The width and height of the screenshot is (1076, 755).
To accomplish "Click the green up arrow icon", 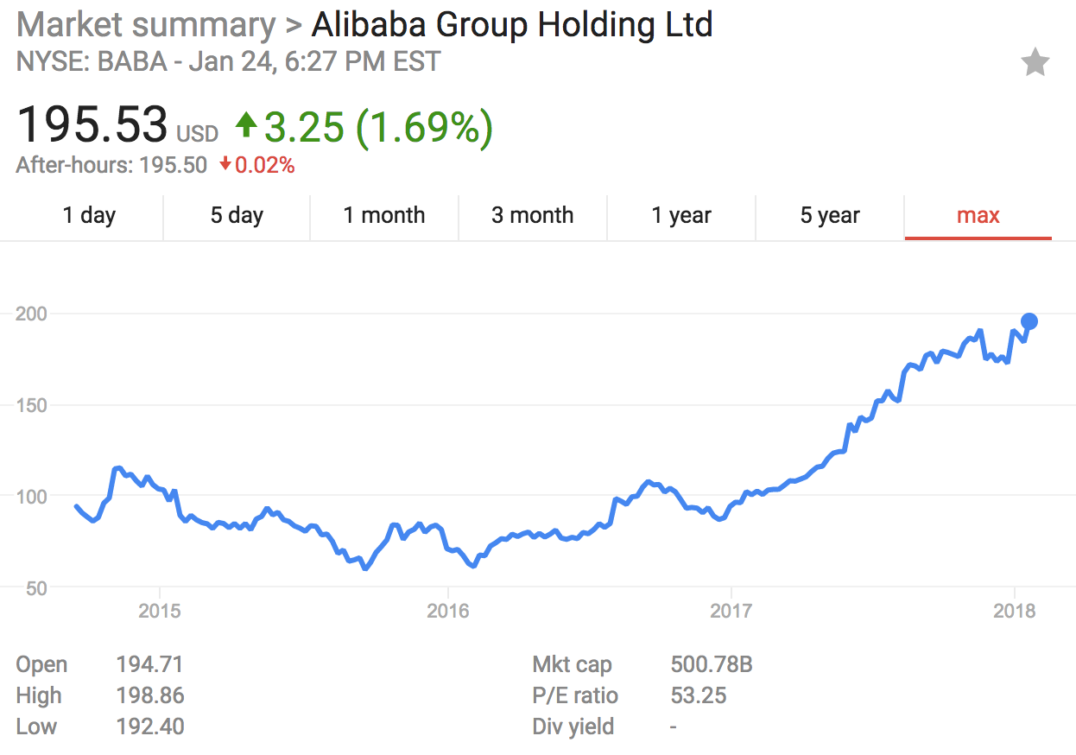I will point(246,127).
